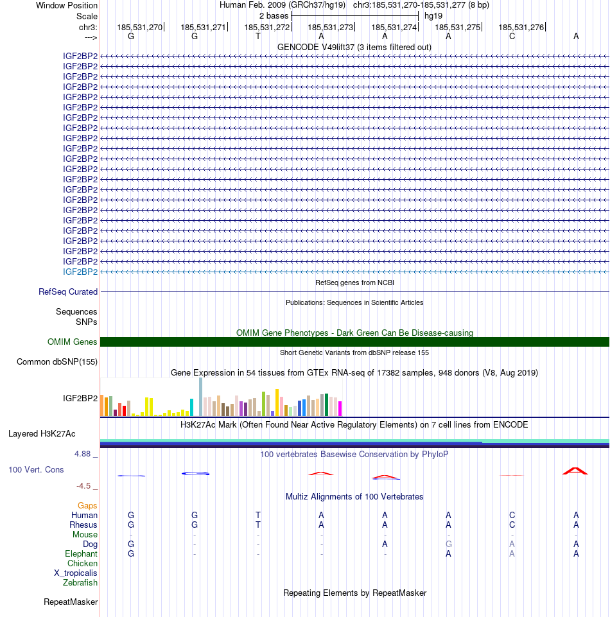Click the X_tropicalis alignment row label
Image resolution: width=610 pixels, height=617 pixels.
[76, 573]
